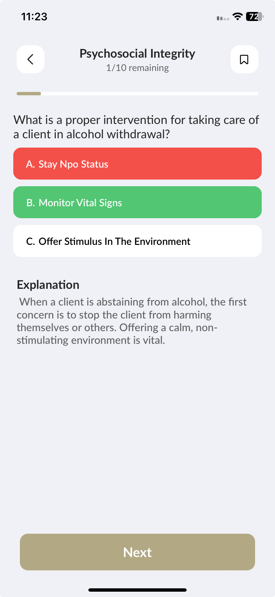275x597 pixels.
Task: Tap the question text
Action: 136,127
